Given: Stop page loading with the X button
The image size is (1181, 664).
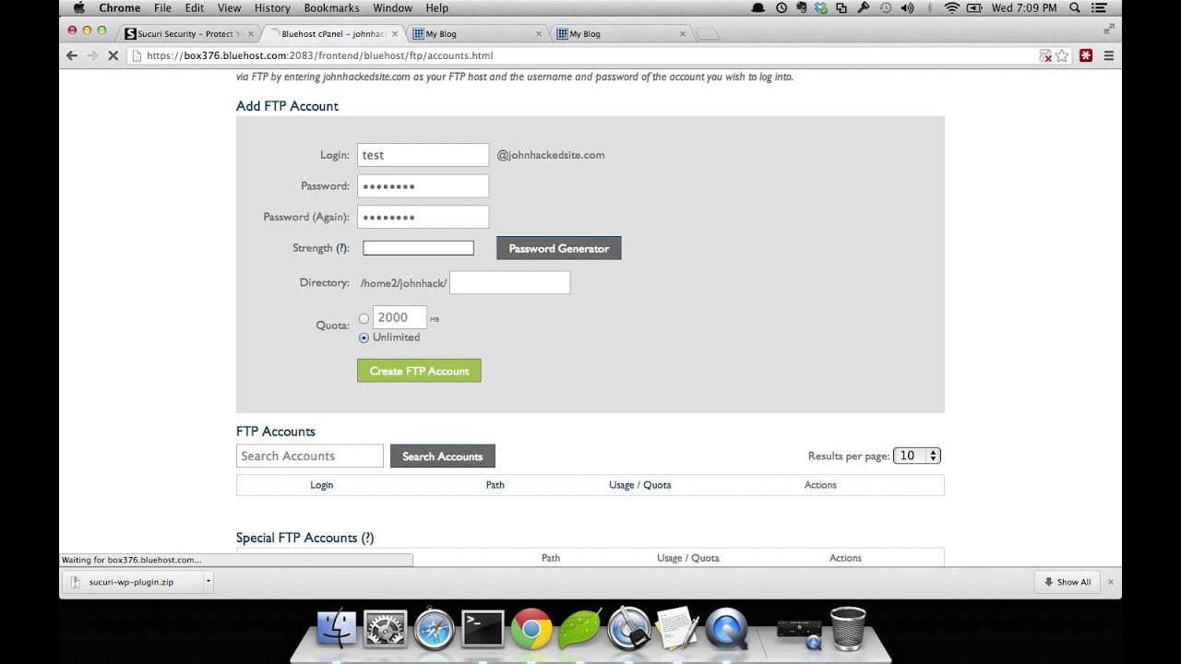Looking at the screenshot, I should (113, 55).
